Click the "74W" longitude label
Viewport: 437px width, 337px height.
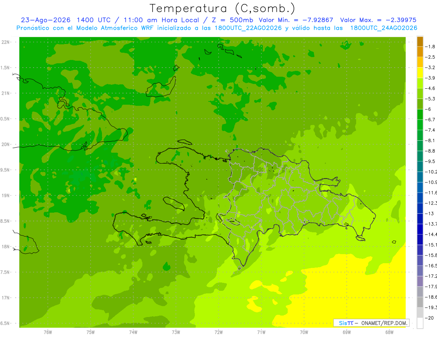point(133,332)
